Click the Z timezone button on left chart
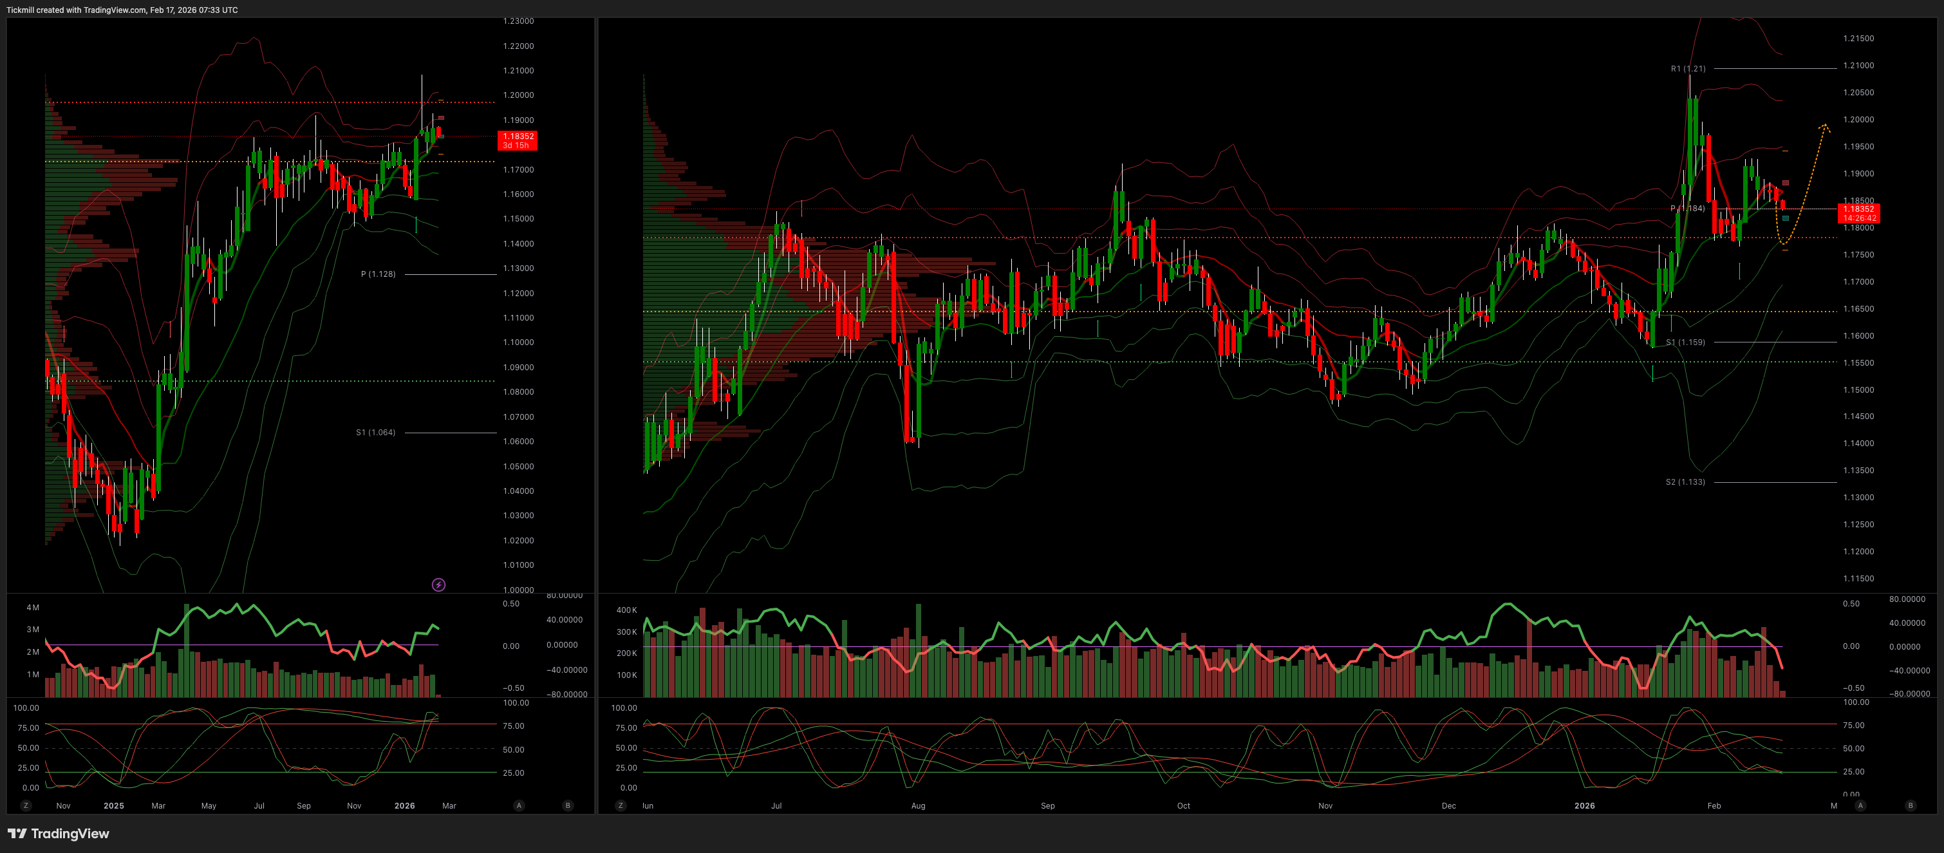This screenshot has width=1944, height=853. (26, 805)
